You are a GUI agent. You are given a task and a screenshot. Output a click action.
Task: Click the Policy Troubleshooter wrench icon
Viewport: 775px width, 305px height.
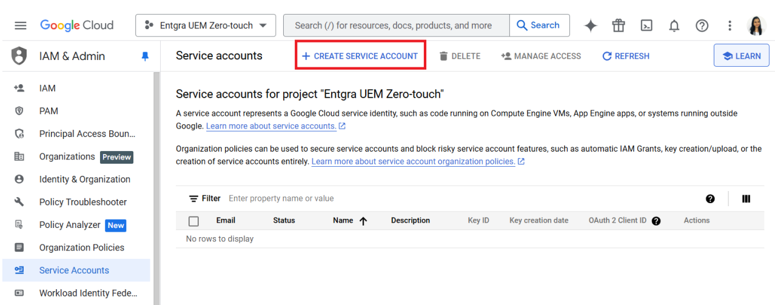pyautogui.click(x=19, y=202)
